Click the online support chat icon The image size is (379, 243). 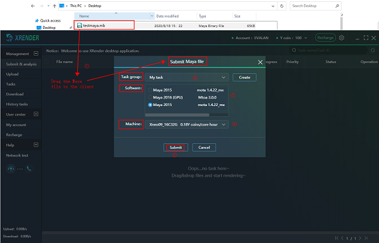click(x=11, y=169)
